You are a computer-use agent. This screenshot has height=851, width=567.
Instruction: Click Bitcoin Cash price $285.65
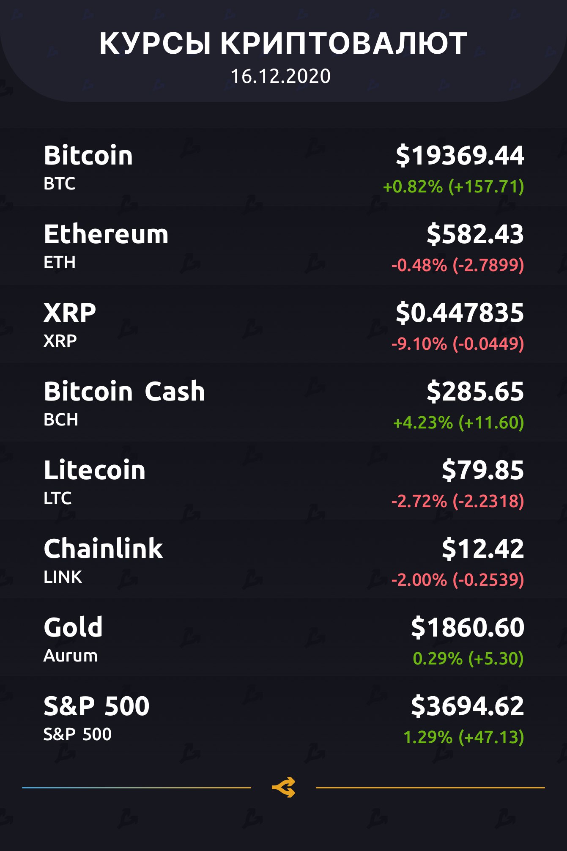pyautogui.click(x=475, y=391)
